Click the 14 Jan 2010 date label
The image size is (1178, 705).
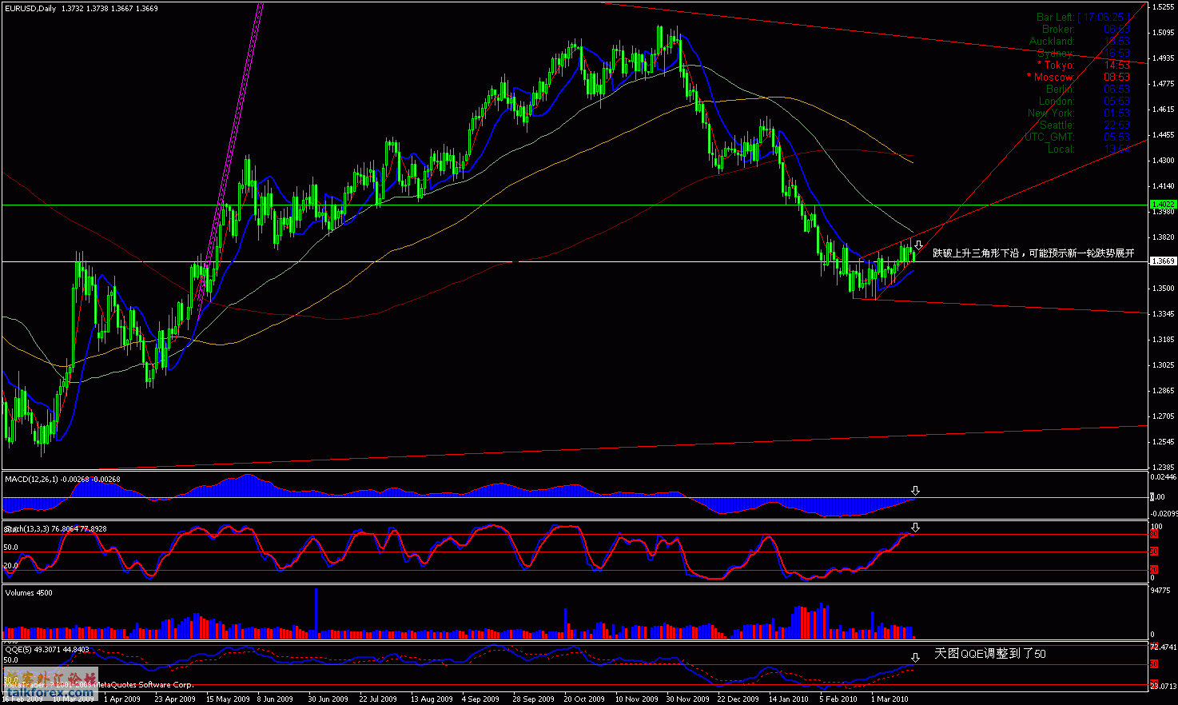tap(789, 699)
